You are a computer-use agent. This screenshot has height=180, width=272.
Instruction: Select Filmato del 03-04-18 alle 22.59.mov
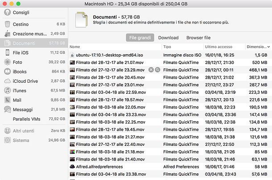[x=170, y=92]
